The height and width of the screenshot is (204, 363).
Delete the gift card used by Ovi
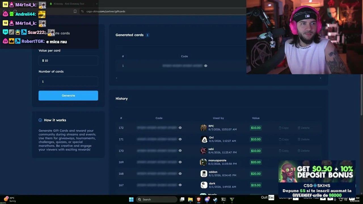point(303,139)
